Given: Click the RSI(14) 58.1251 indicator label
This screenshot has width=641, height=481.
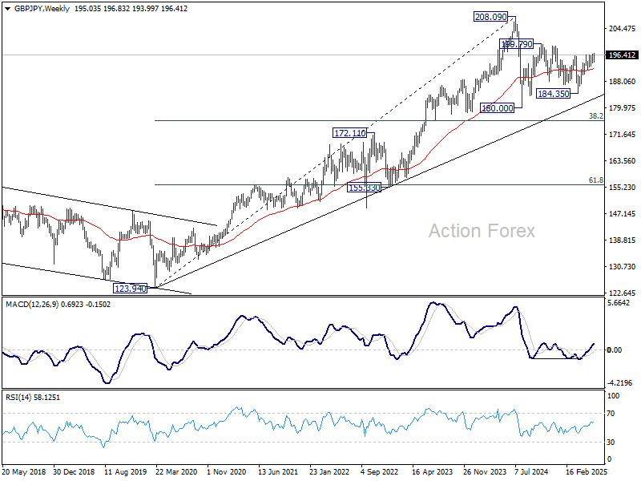Looking at the screenshot, I should coord(32,397).
